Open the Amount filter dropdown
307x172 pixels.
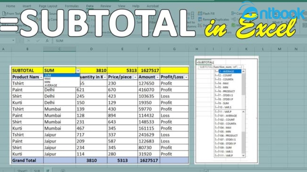click(157, 77)
